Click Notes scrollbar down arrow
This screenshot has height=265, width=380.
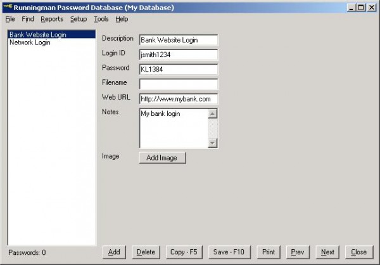[x=213, y=143]
